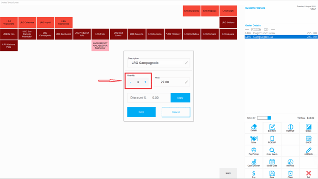Select the LRG Capricciosa order line
The width and height of the screenshot is (318, 179).
click(x=281, y=33)
